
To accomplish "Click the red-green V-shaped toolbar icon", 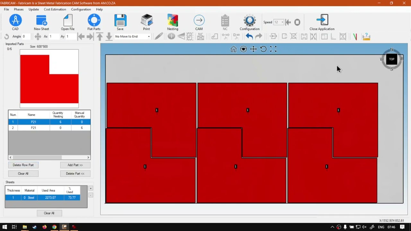I will (x=355, y=37).
